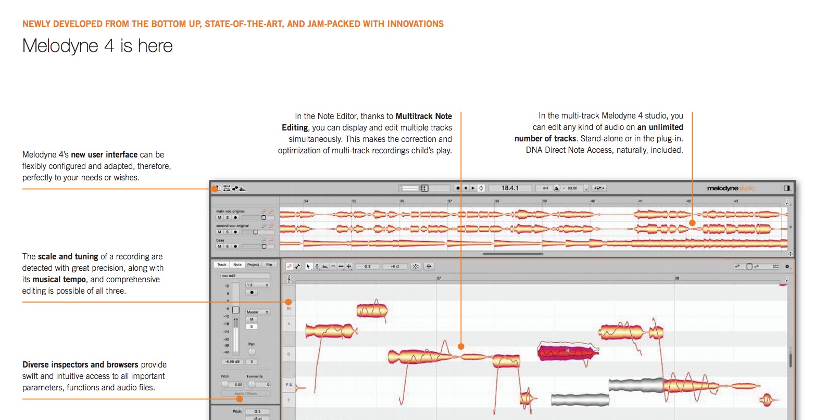Solo the main voc original track
Viewport: 814px width, 420px height.
227,217
